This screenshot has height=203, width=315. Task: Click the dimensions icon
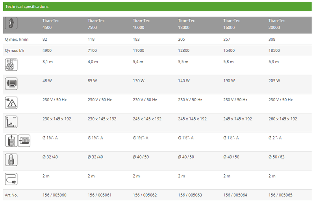pos(11,122)
